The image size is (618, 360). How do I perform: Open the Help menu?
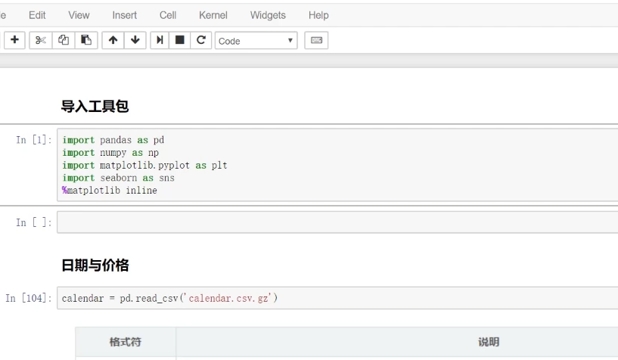click(x=318, y=15)
